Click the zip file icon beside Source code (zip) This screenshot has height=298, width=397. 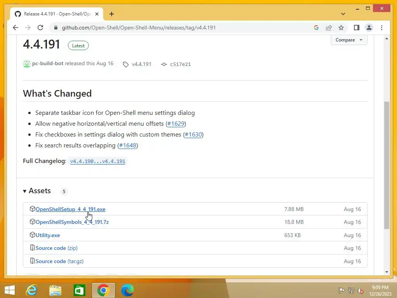[x=32, y=248]
